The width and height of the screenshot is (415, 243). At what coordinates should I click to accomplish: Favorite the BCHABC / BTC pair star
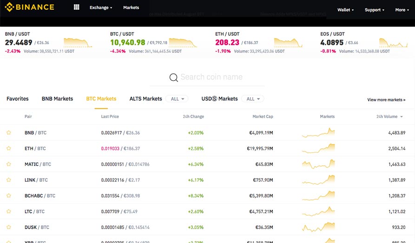[x=9, y=196]
